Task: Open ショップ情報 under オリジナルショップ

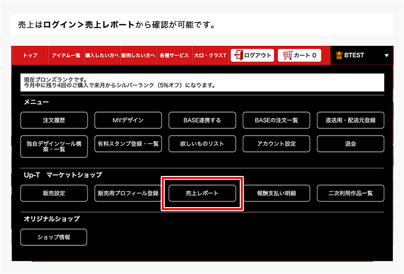Action: point(54,237)
